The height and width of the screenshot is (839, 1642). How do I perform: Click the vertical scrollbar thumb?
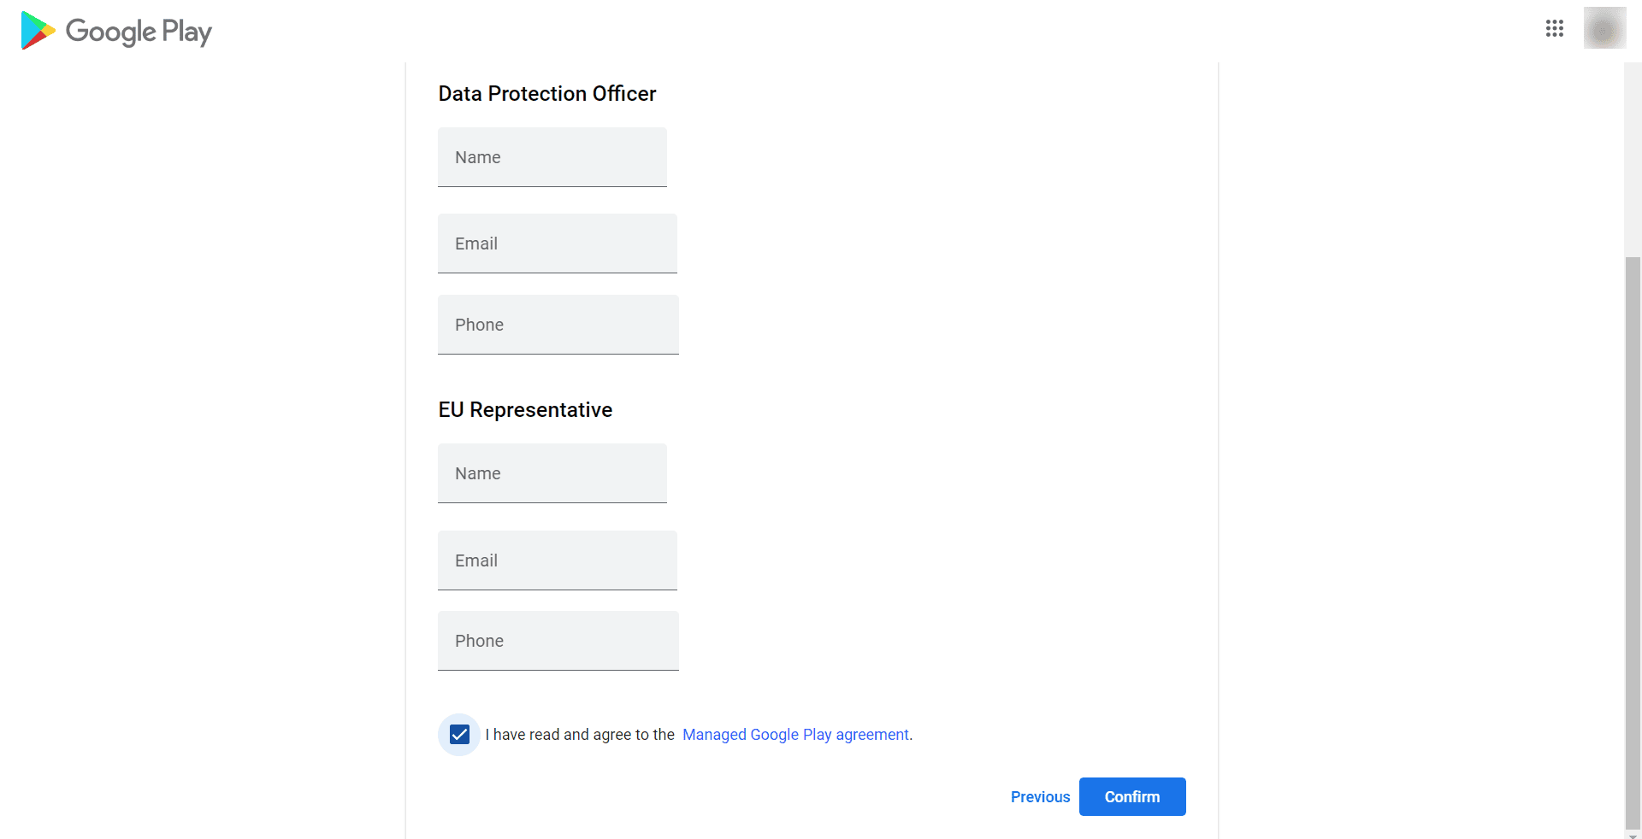click(x=1633, y=538)
